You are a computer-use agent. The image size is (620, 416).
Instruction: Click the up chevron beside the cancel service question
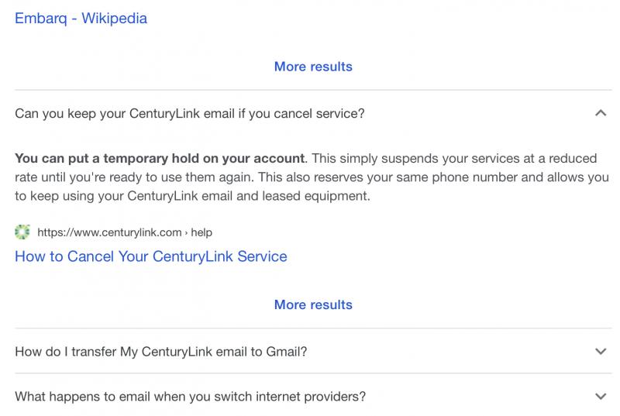[x=601, y=113]
